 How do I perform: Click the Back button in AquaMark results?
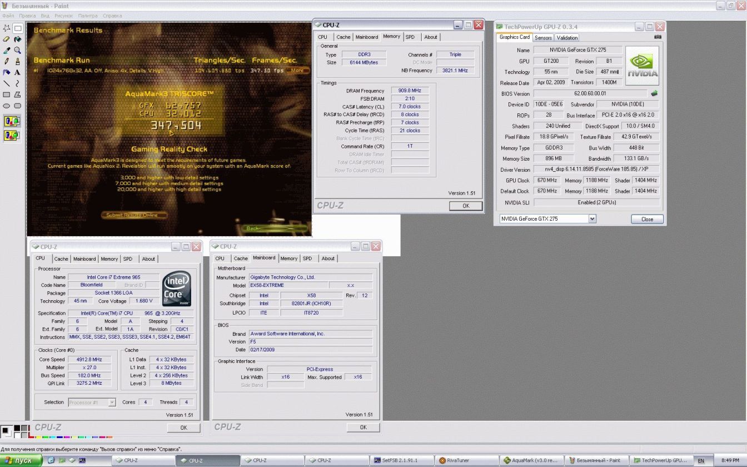point(274,228)
